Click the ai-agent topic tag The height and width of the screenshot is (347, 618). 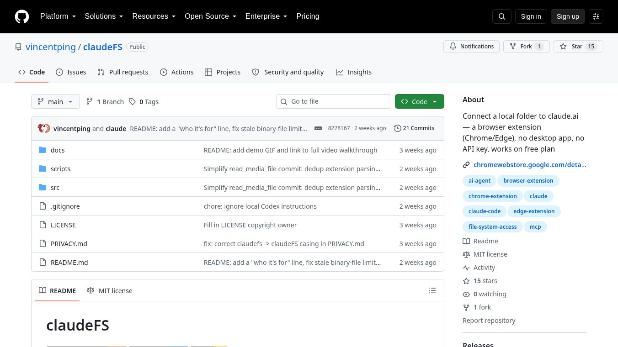479,181
